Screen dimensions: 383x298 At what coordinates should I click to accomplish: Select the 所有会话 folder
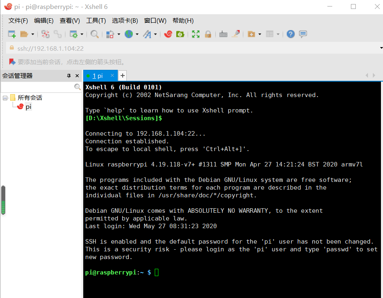pos(30,98)
